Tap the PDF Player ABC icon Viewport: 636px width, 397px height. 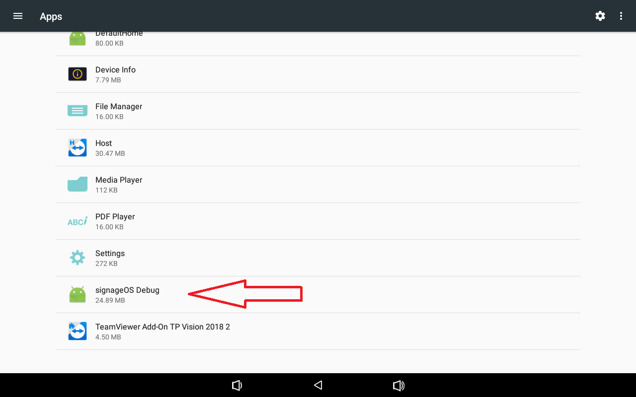[78, 221]
